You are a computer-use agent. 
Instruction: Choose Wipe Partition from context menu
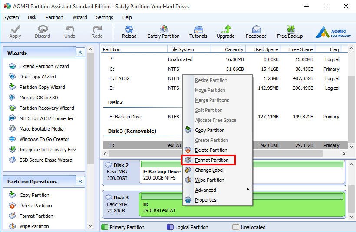pyautogui.click(x=218, y=180)
